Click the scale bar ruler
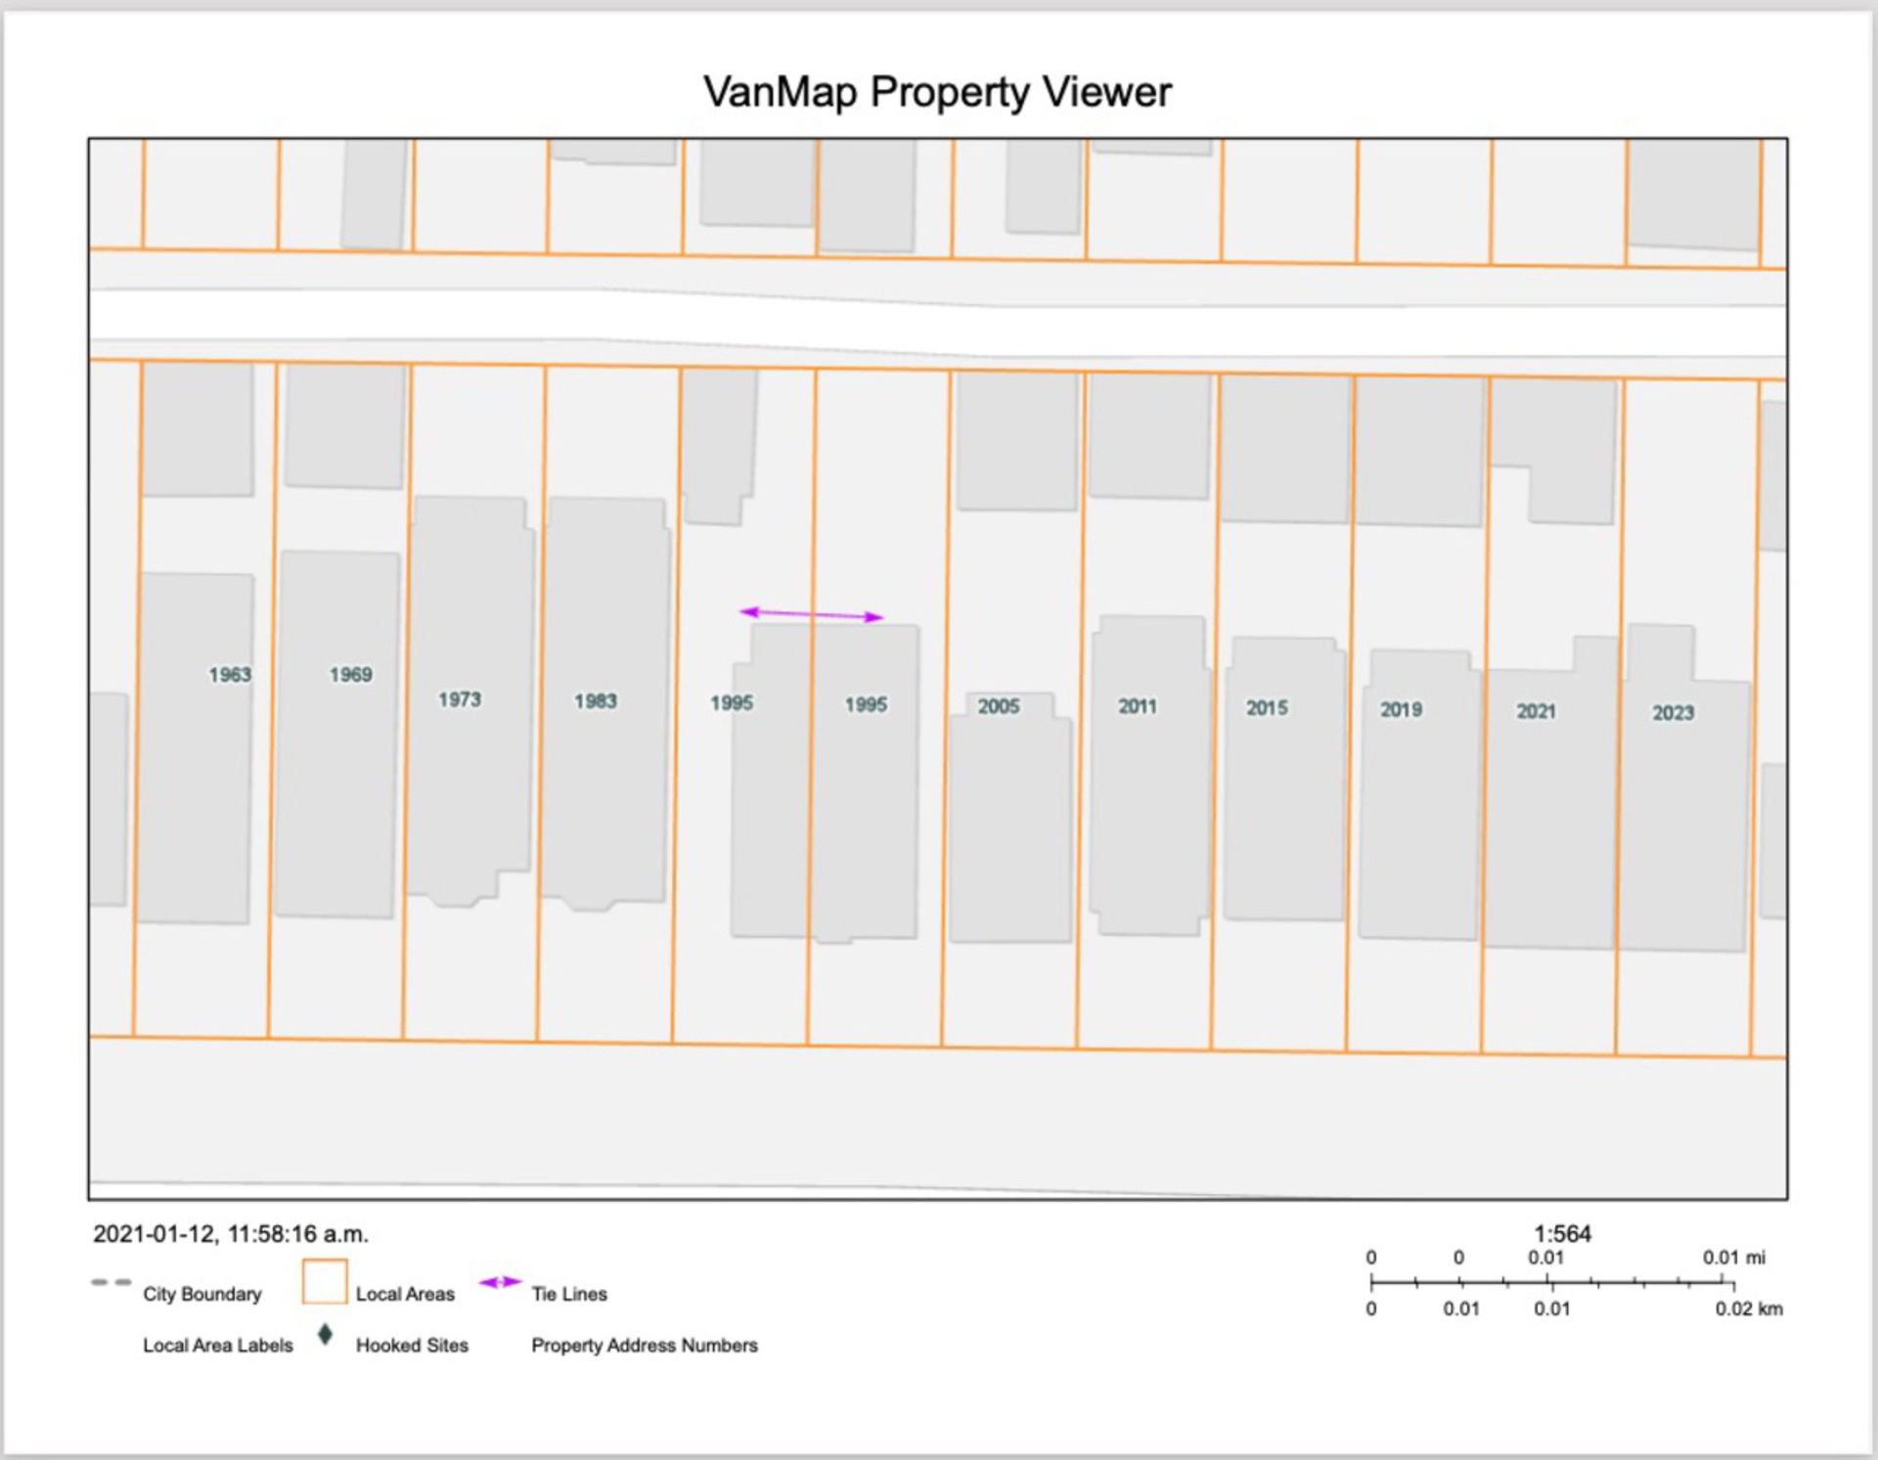1878x1460 pixels. pyautogui.click(x=1551, y=1282)
